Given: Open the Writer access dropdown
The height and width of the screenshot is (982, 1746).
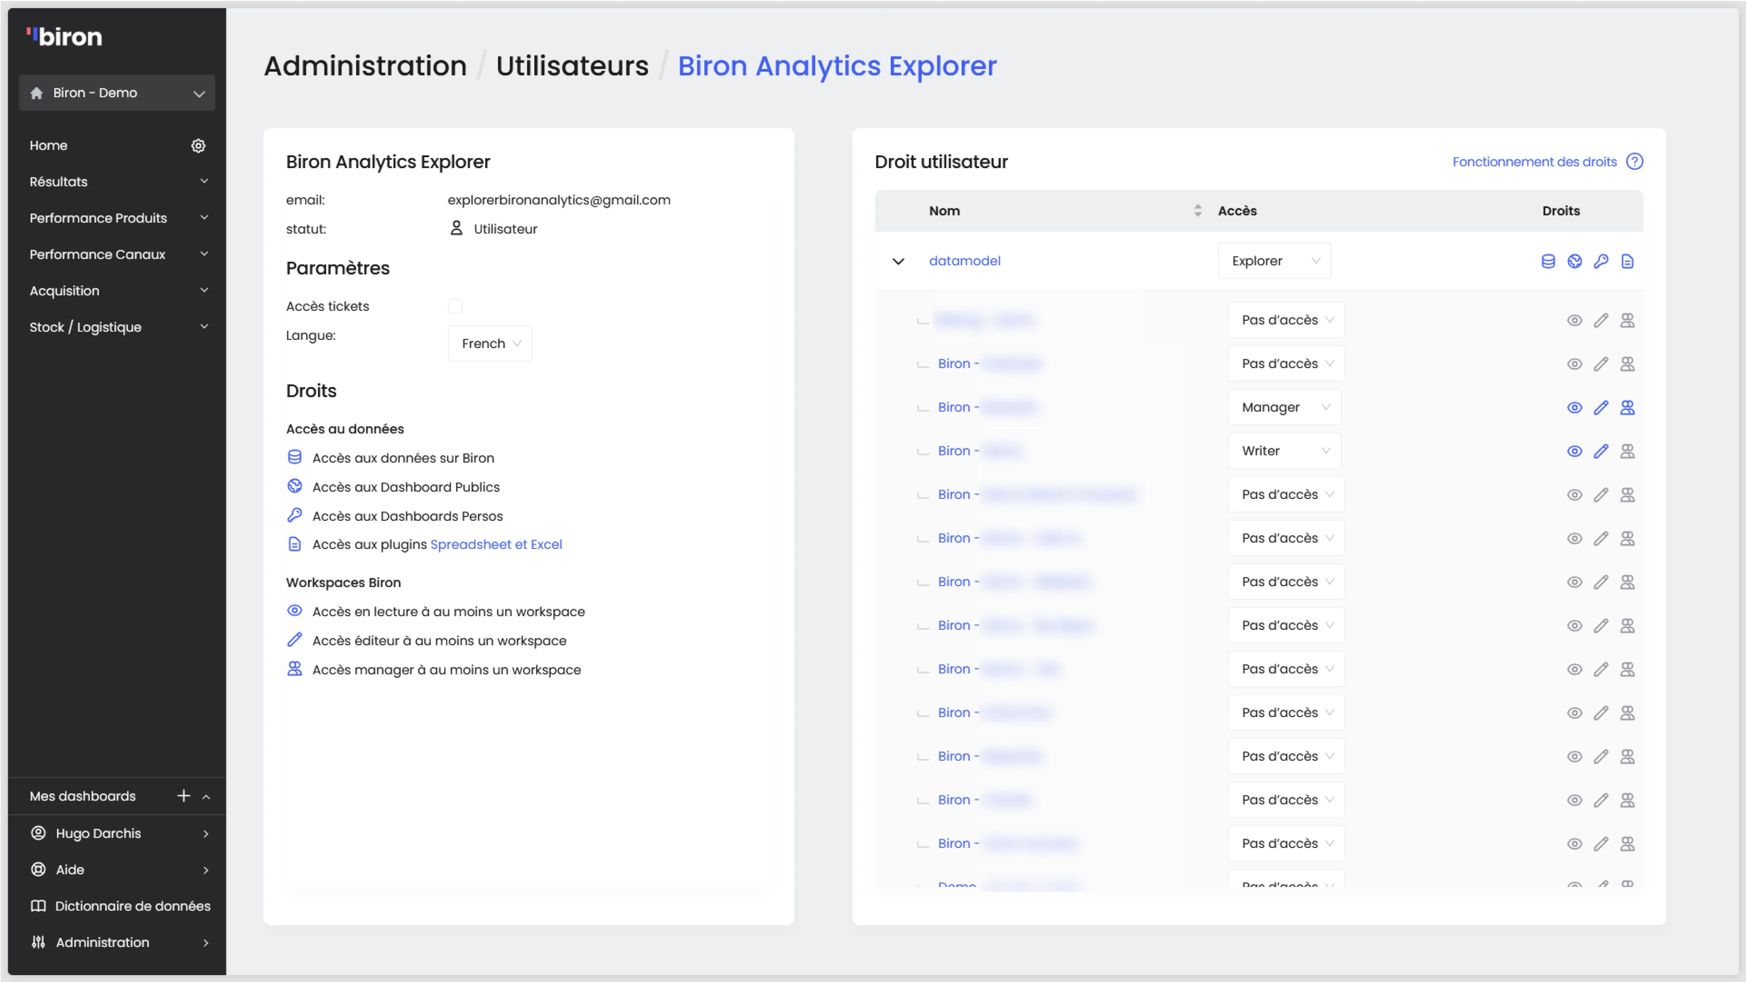Looking at the screenshot, I should [1285, 451].
